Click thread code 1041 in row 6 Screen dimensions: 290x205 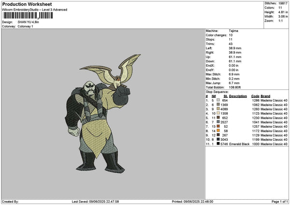point(256,122)
